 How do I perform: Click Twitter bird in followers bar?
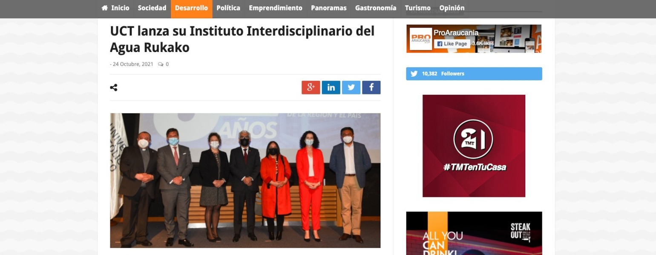pos(414,74)
